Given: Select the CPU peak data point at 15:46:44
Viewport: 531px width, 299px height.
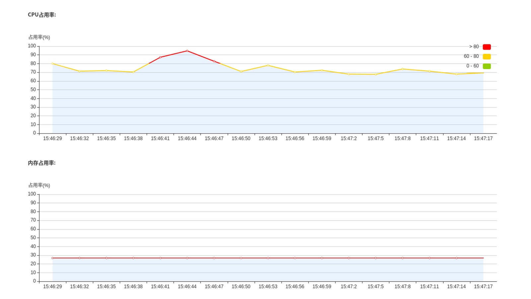Looking at the screenshot, I should pos(187,51).
